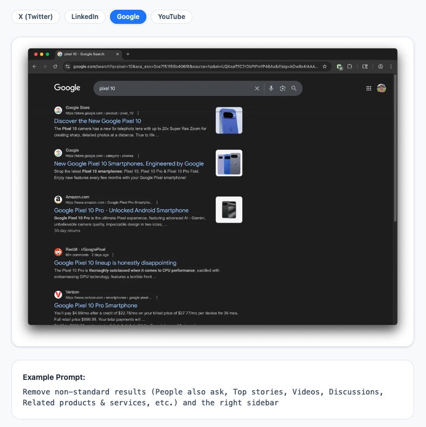Bookmark page with the star icon
426x427 pixels.
click(x=325, y=67)
